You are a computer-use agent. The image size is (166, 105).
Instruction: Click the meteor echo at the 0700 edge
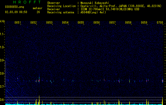(x=163, y=81)
